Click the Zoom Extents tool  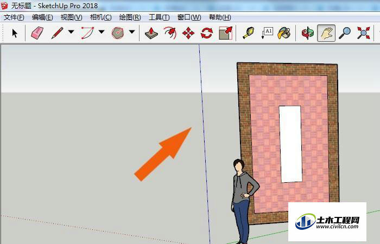[363, 33]
